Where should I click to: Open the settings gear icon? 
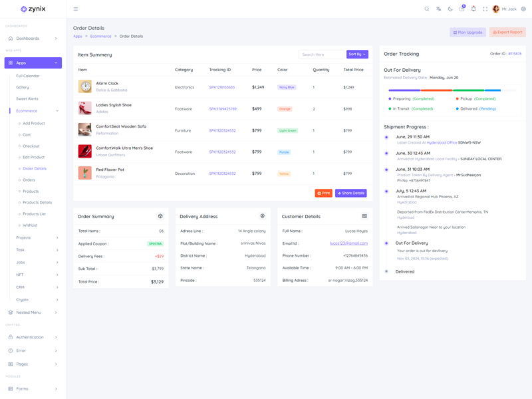pyautogui.click(x=523, y=9)
